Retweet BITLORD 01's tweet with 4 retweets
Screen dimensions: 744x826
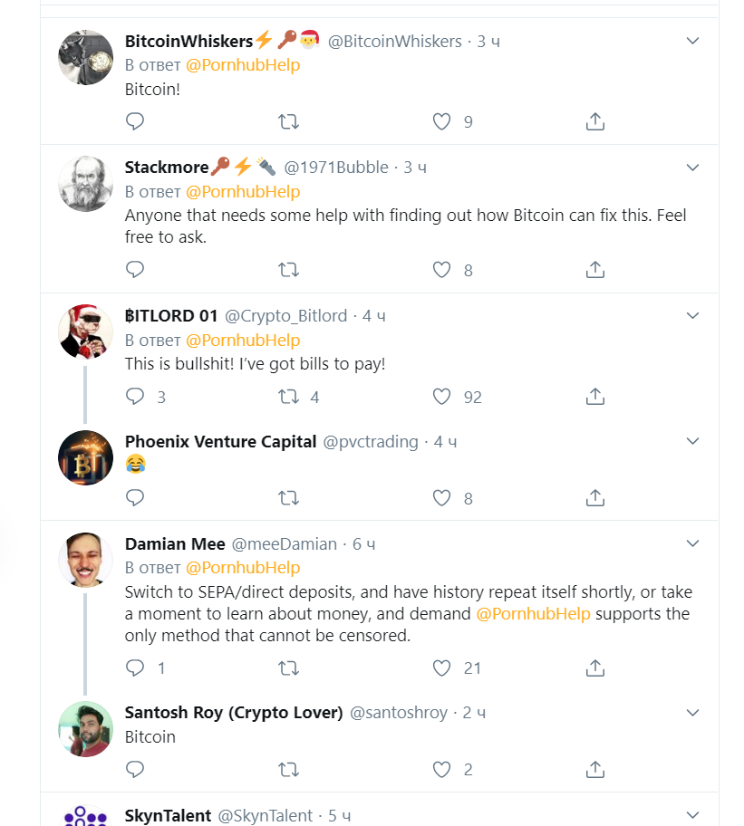(288, 397)
